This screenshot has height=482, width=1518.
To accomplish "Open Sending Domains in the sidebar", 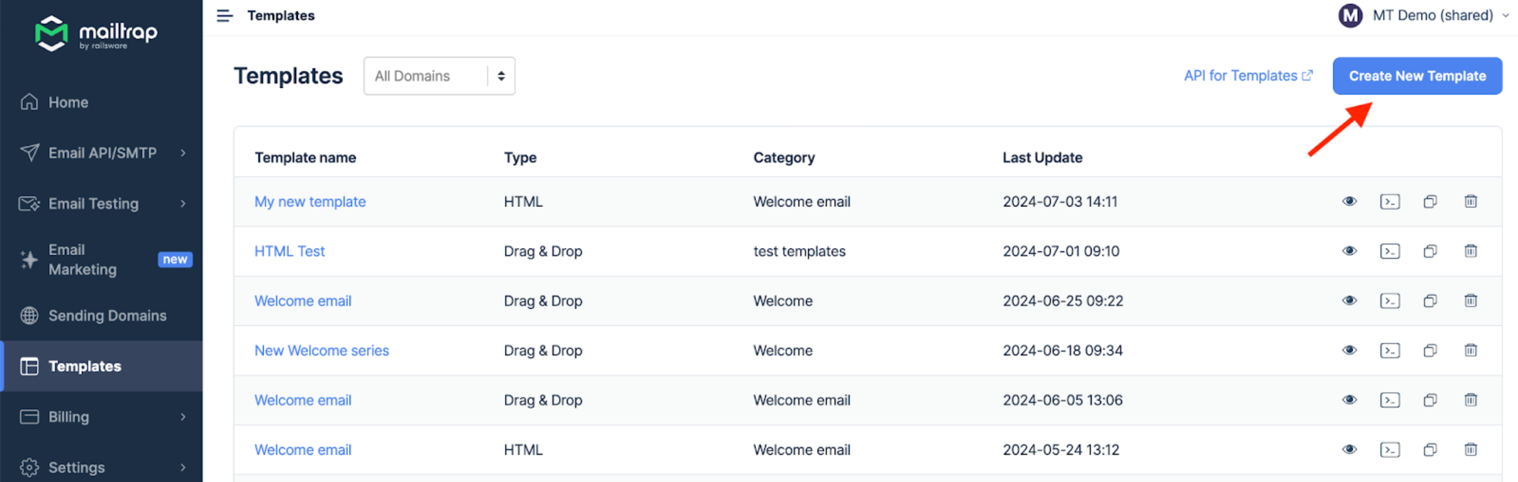I will click(x=106, y=316).
